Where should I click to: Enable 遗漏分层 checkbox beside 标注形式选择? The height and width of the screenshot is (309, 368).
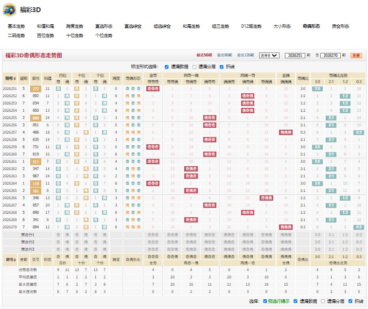[194, 67]
